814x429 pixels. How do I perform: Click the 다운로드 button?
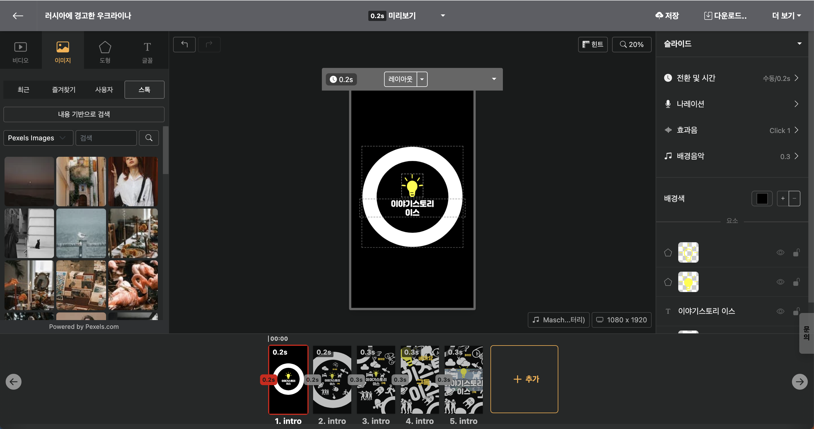[x=725, y=16]
